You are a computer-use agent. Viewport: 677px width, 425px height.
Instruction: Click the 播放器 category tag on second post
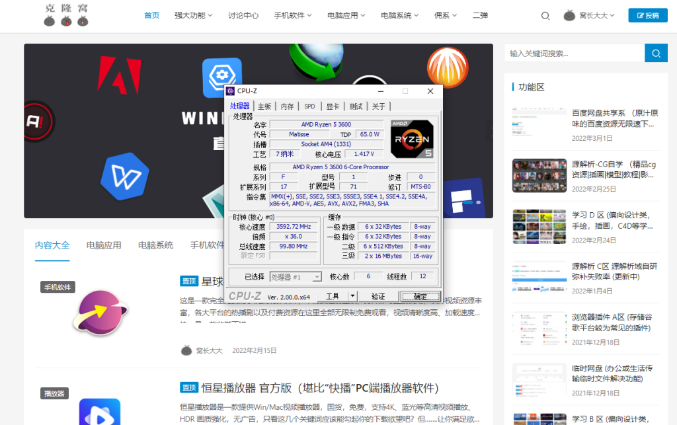coord(54,393)
